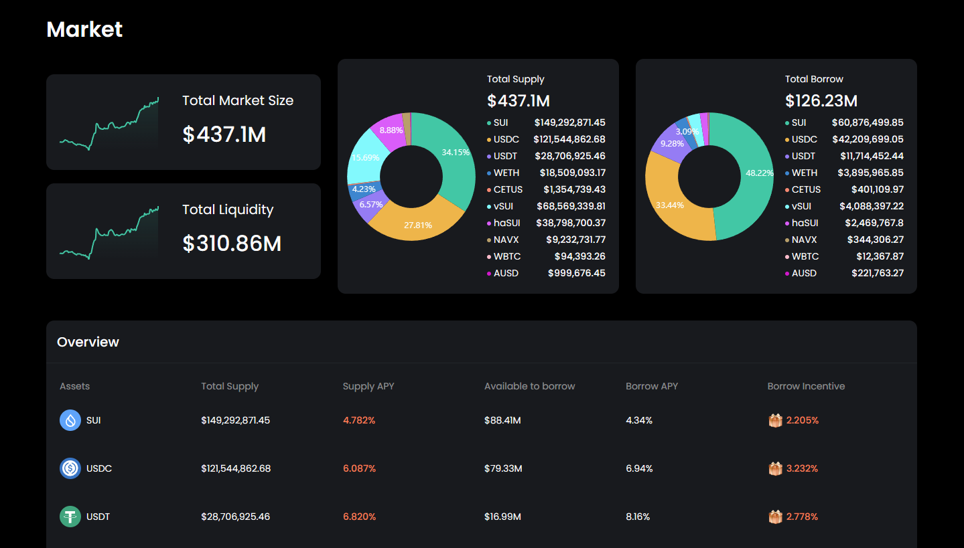Click the gift icon beside 2.778% incentive
This screenshot has width=964, height=548.
pyautogui.click(x=775, y=517)
